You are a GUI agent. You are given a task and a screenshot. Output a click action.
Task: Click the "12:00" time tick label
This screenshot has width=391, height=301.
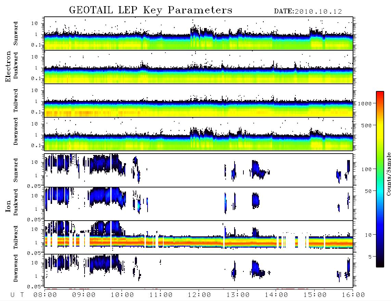[x=199, y=295]
